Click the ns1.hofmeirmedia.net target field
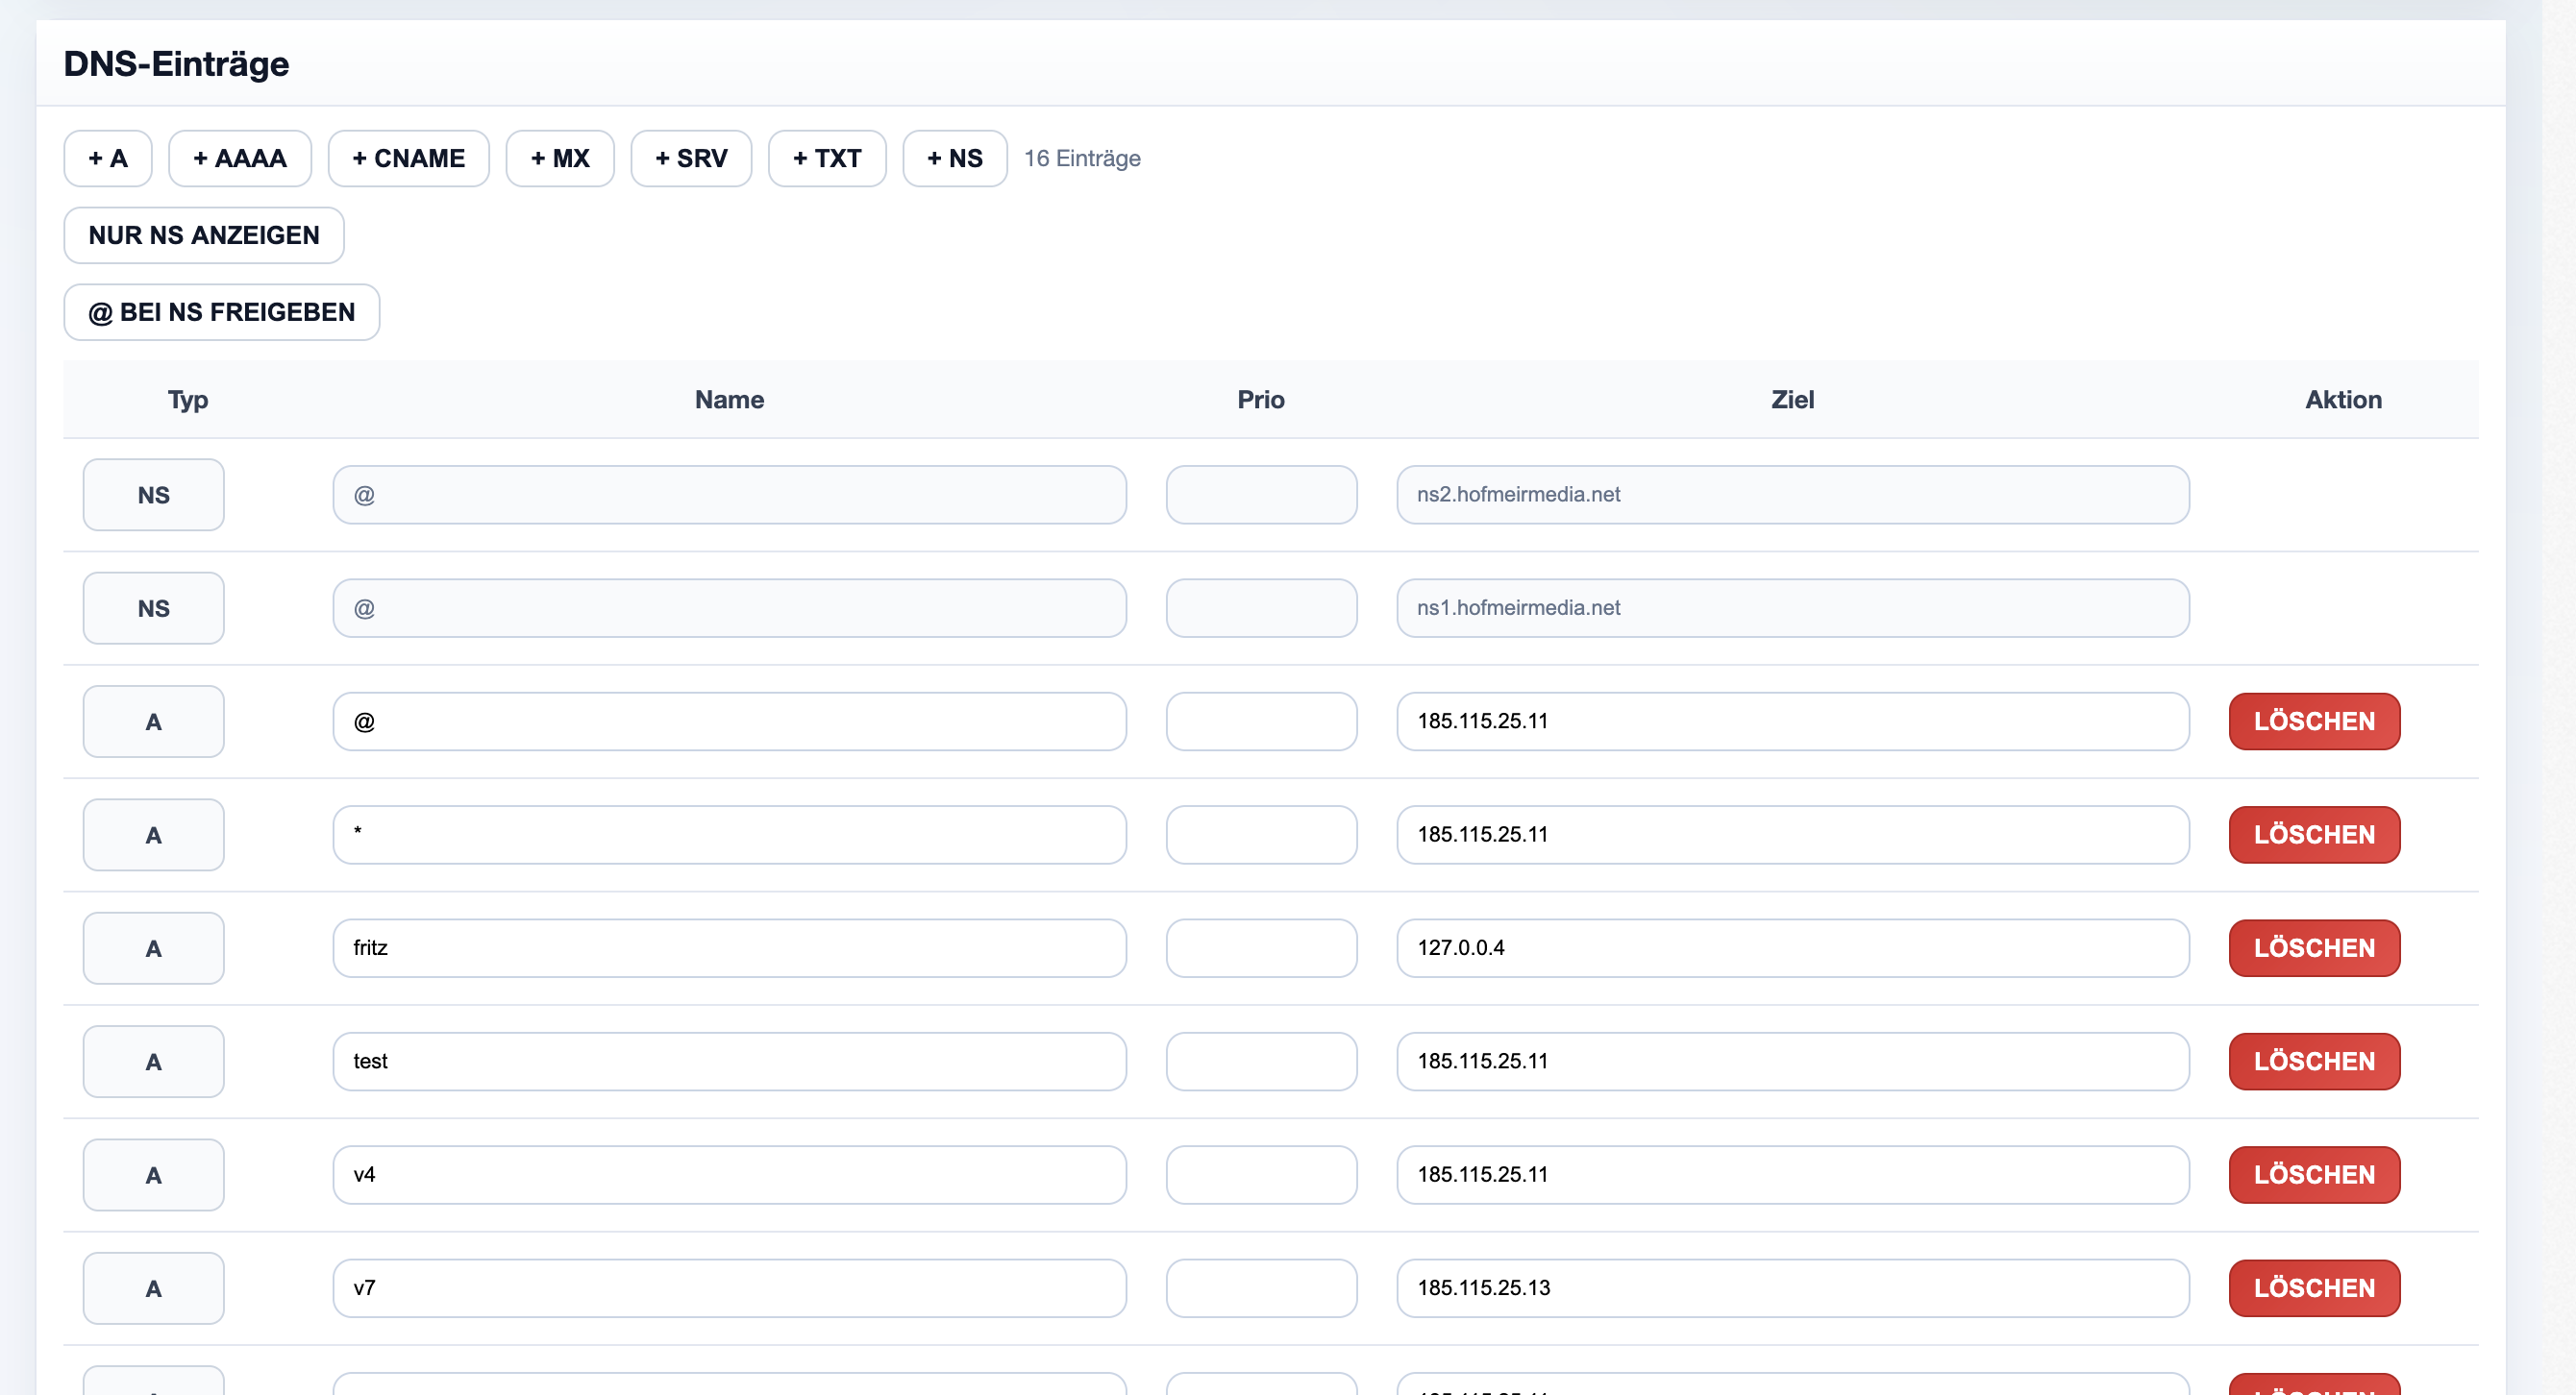2576x1395 pixels. click(x=1792, y=607)
